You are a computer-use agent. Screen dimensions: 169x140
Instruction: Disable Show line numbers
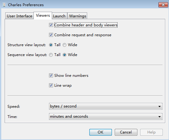51,76
